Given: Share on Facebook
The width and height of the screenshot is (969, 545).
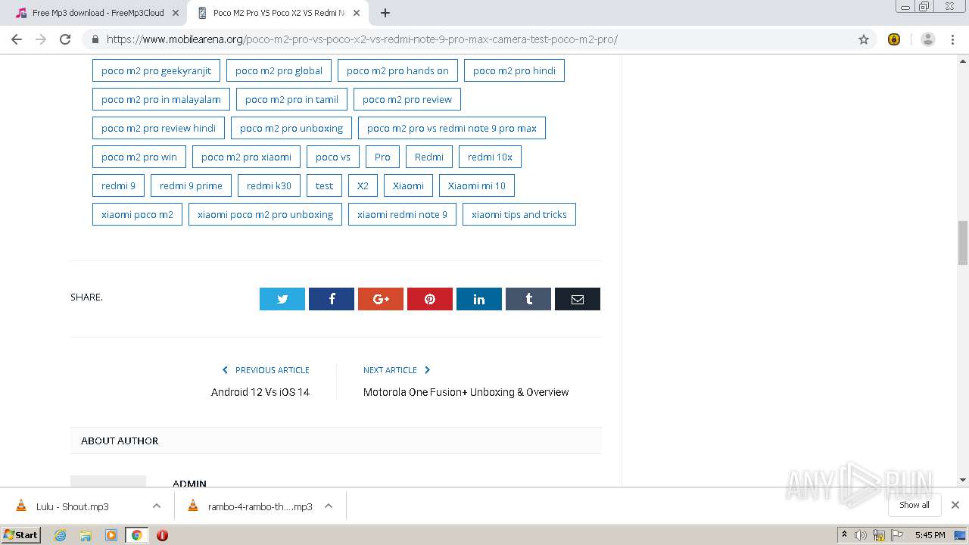Looking at the screenshot, I should point(332,299).
